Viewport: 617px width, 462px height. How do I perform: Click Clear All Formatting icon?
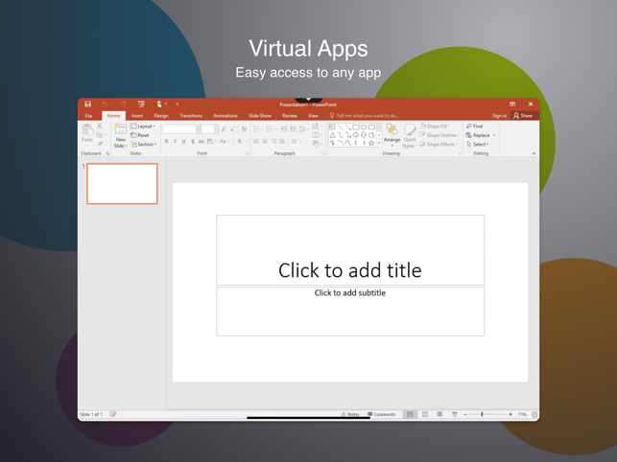(244, 129)
